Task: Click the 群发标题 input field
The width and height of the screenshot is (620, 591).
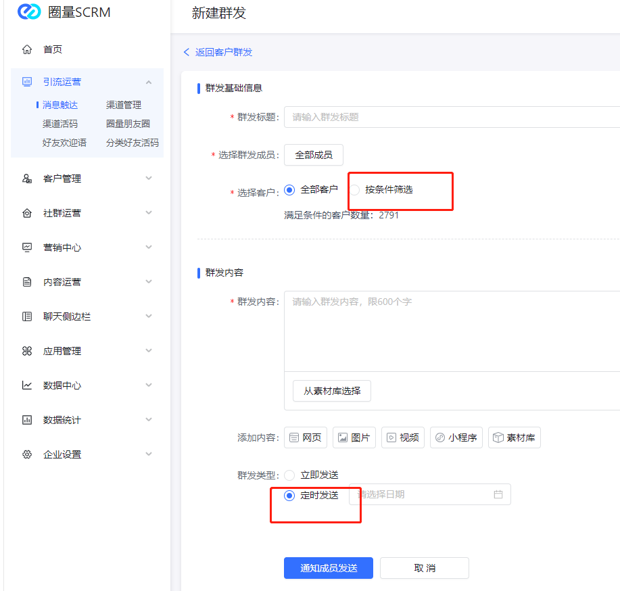Action: point(453,117)
